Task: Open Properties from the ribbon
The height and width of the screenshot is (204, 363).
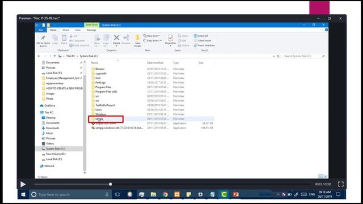Action: click(170, 40)
